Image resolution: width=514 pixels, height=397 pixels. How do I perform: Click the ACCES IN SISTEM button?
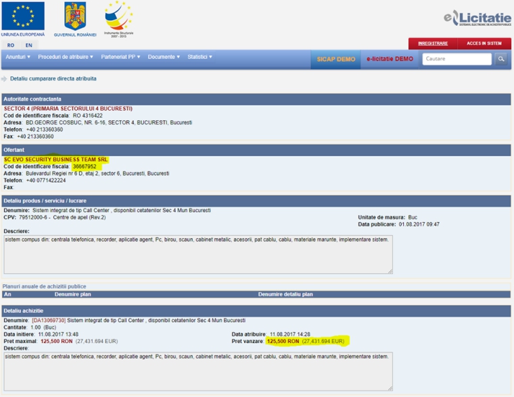coord(484,43)
